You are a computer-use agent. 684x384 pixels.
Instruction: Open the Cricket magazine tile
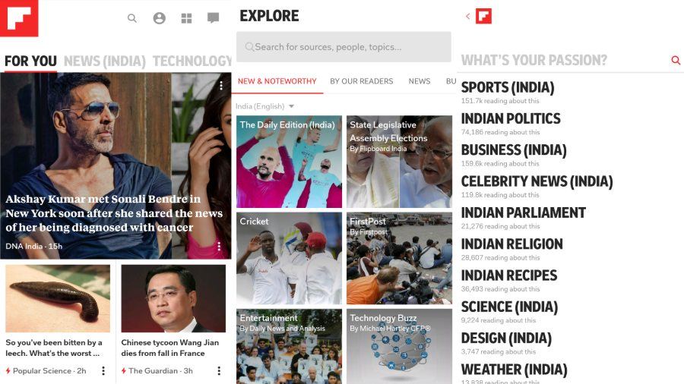tap(290, 258)
